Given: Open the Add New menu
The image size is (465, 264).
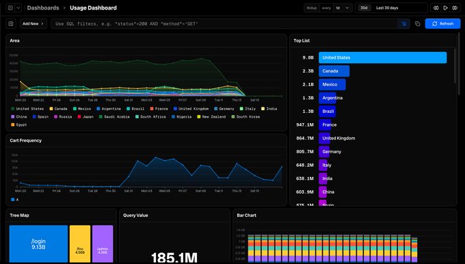Looking at the screenshot, I should click(34, 24).
